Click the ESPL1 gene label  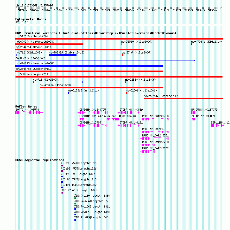pos(220,122)
